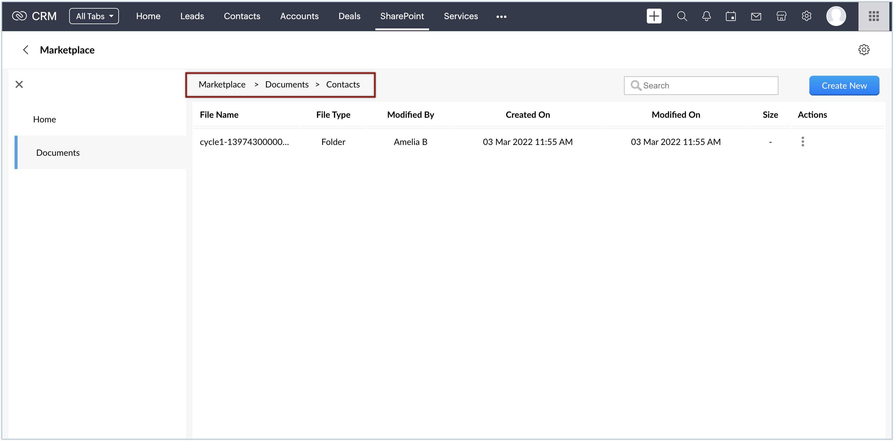Open the global search magnifier icon
This screenshot has width=894, height=441.
pyautogui.click(x=681, y=16)
